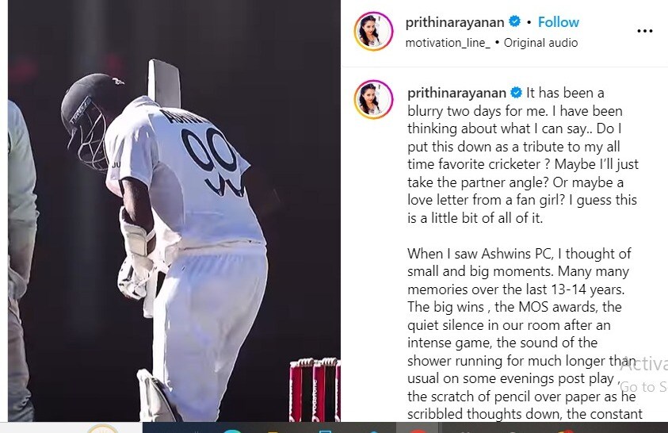Click the red stumps in the reel
This screenshot has width=668, height=433.
click(x=315, y=389)
